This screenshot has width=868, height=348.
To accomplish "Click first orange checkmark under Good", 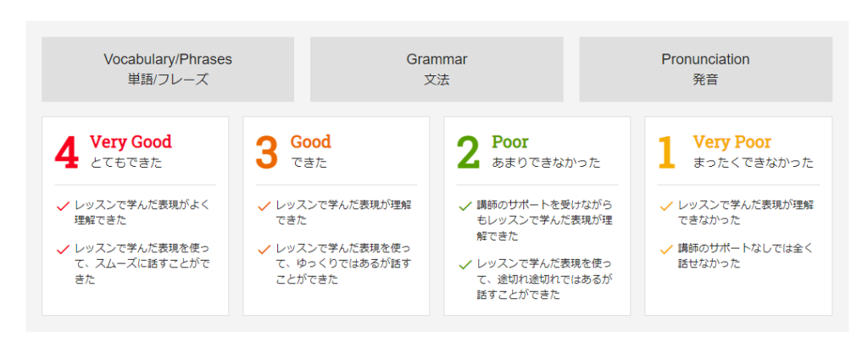I will [263, 206].
